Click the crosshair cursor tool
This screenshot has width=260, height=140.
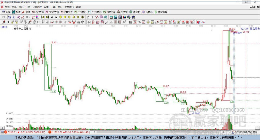pos(92,17)
